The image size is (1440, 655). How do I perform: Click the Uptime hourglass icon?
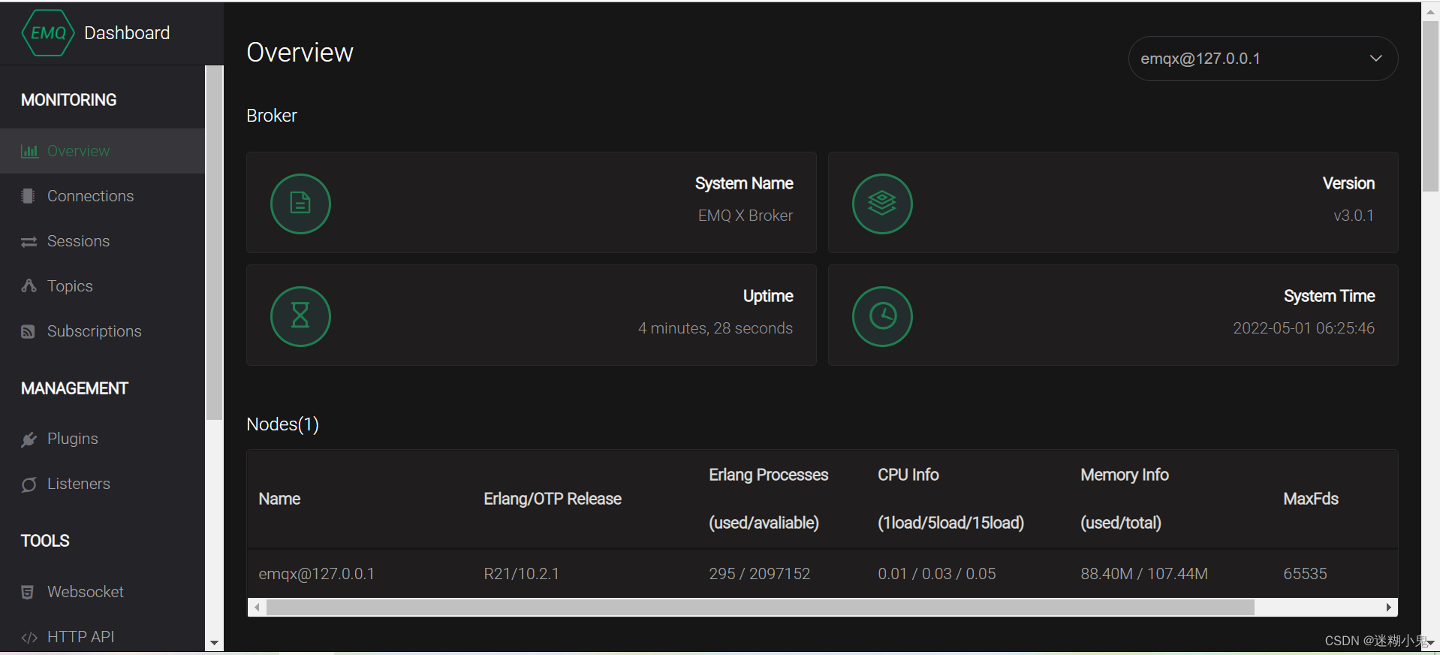pyautogui.click(x=300, y=316)
